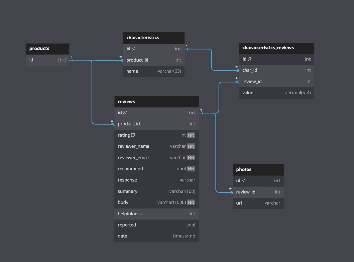
Task: Select the reviews table header
Action: [157, 102]
